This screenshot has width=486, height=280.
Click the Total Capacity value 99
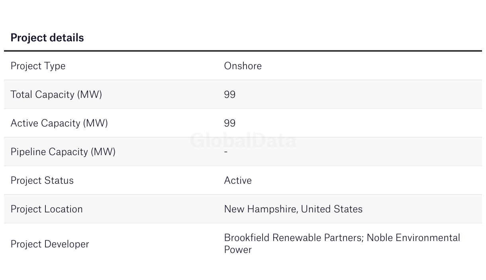pos(230,94)
